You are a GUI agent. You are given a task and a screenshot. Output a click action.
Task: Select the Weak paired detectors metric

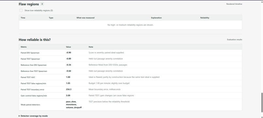point(30,105)
